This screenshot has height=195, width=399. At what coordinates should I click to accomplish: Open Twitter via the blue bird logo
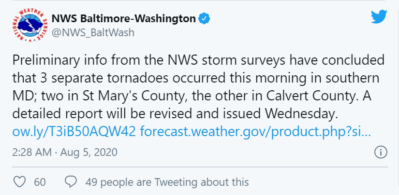point(379,17)
